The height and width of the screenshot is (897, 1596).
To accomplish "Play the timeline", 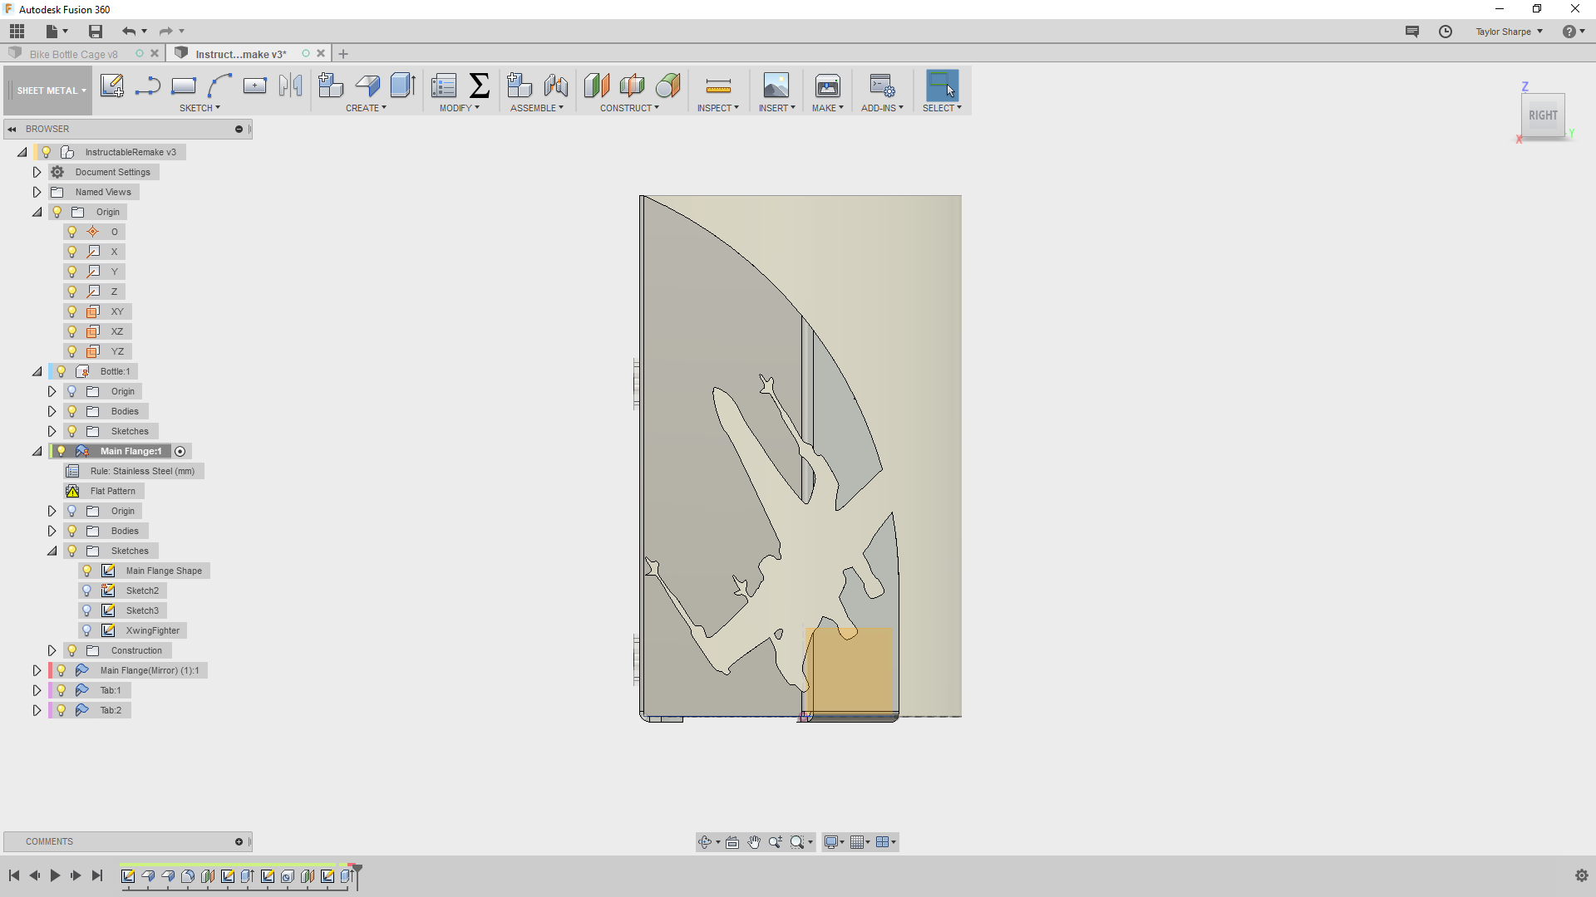I will click(55, 875).
